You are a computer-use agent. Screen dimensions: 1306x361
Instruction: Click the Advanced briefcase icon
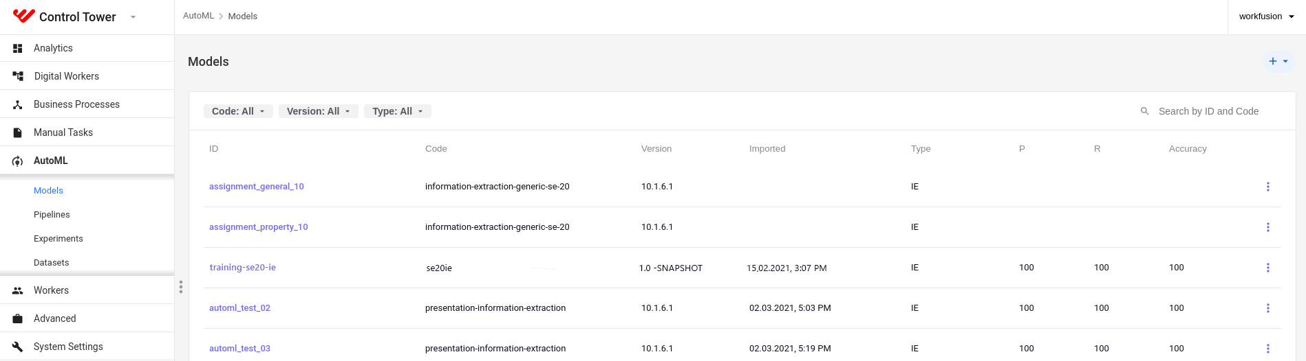(18, 318)
